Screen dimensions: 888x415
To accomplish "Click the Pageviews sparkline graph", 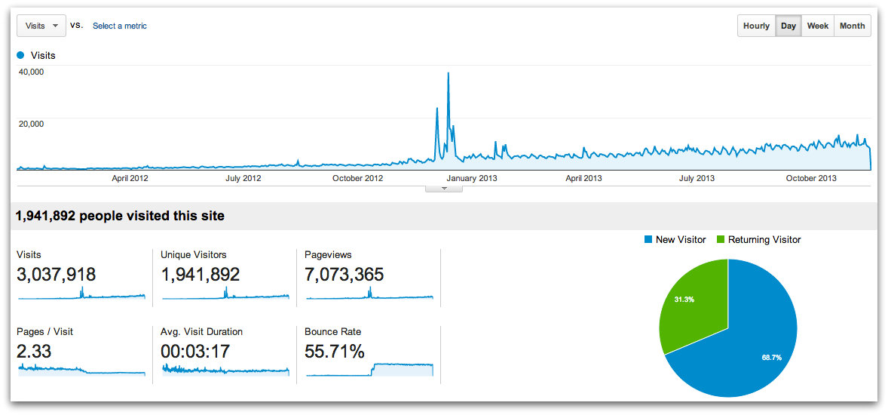I will [369, 294].
